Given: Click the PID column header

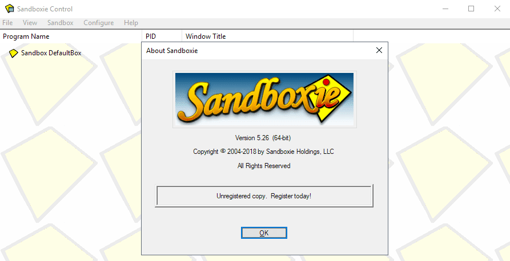Looking at the screenshot, I should point(151,36).
